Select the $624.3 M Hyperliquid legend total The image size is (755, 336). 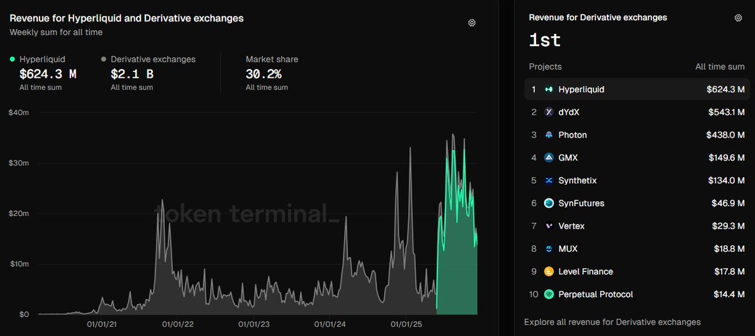(x=48, y=74)
